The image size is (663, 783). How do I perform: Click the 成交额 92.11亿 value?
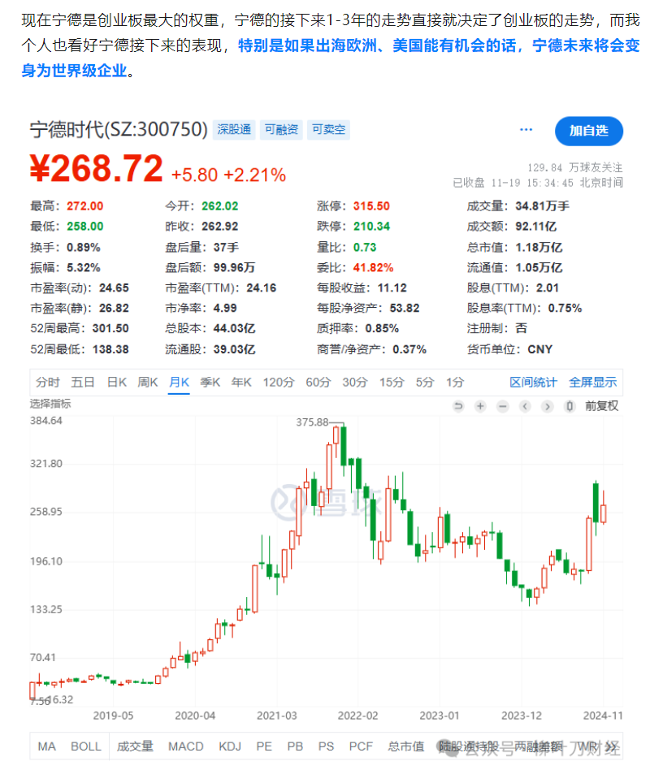pyautogui.click(x=535, y=227)
